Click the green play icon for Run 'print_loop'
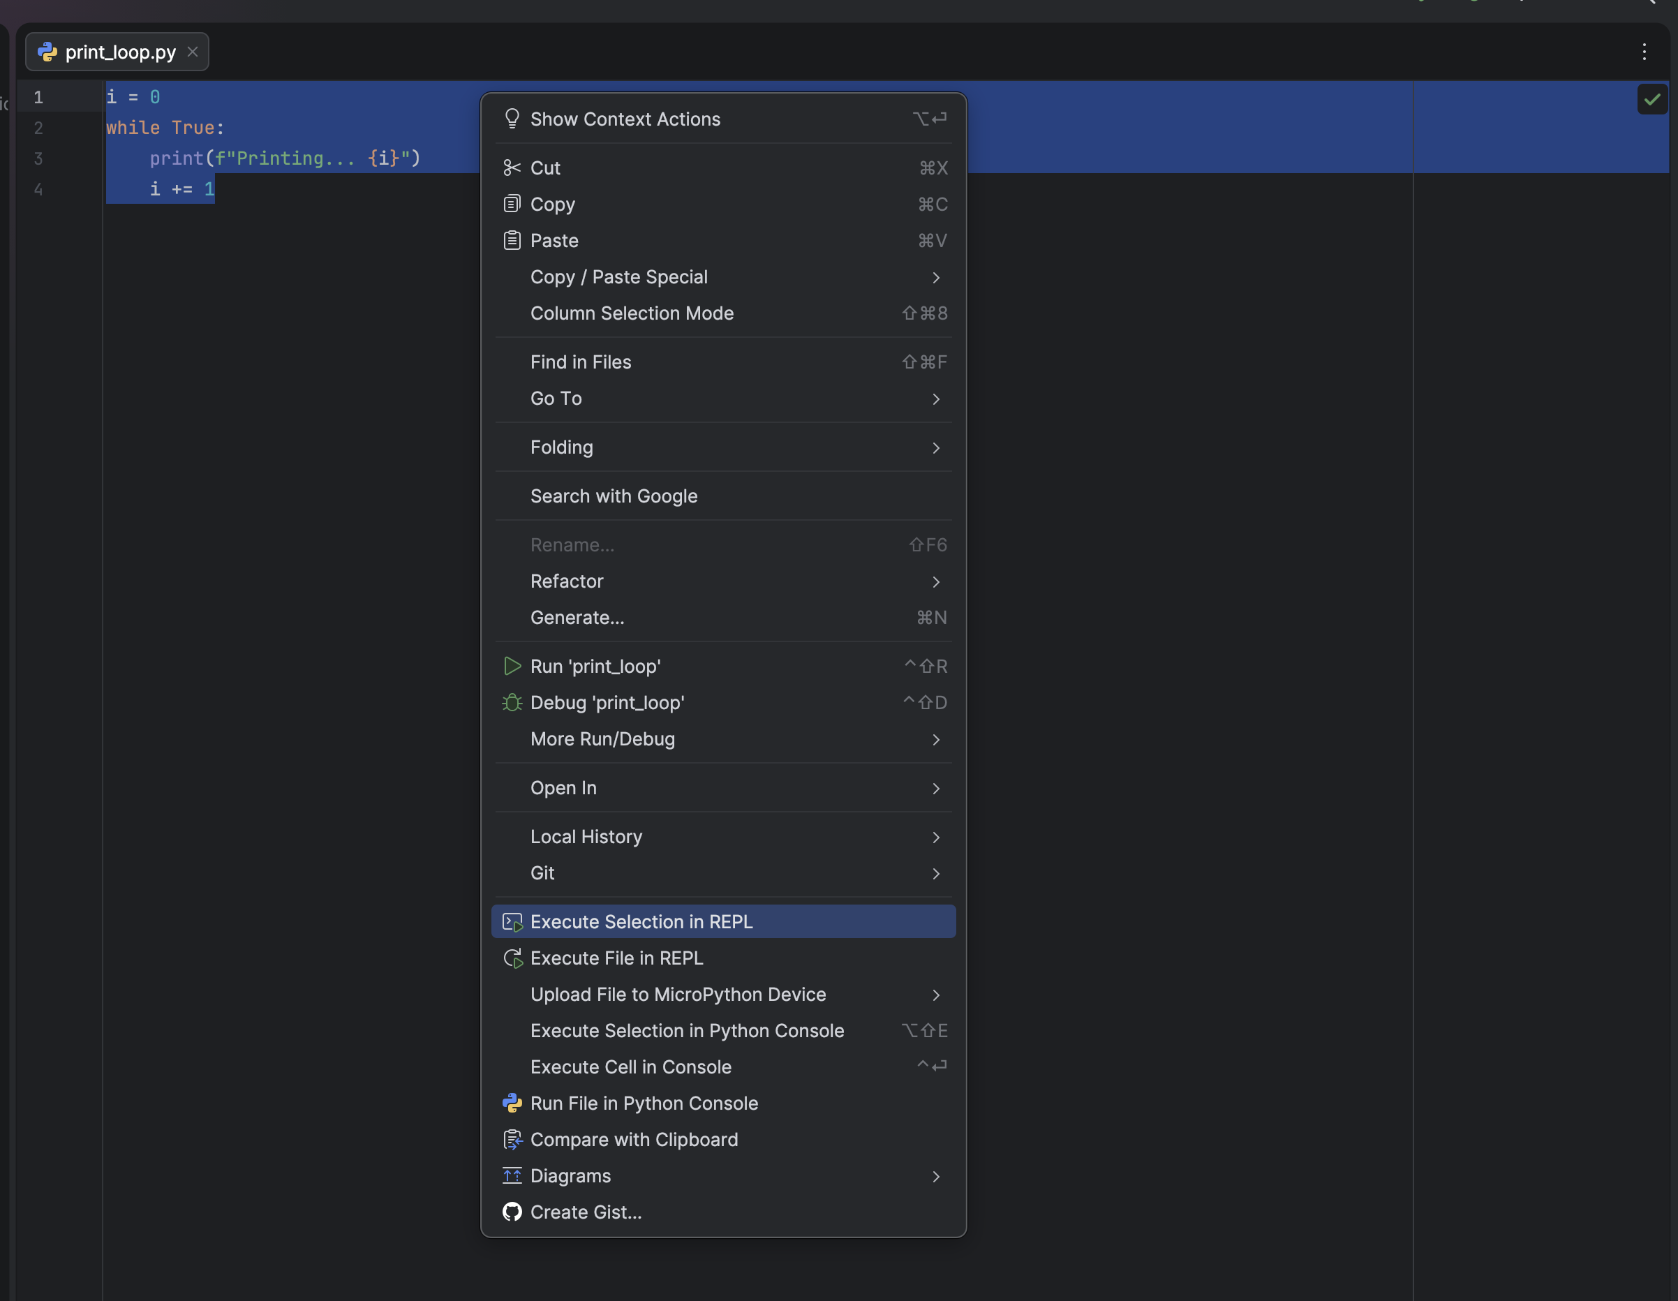The height and width of the screenshot is (1301, 1678). [x=512, y=667]
